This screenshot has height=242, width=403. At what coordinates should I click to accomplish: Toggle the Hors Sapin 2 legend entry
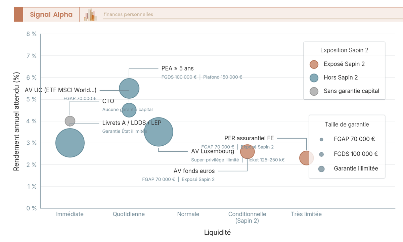(341, 78)
